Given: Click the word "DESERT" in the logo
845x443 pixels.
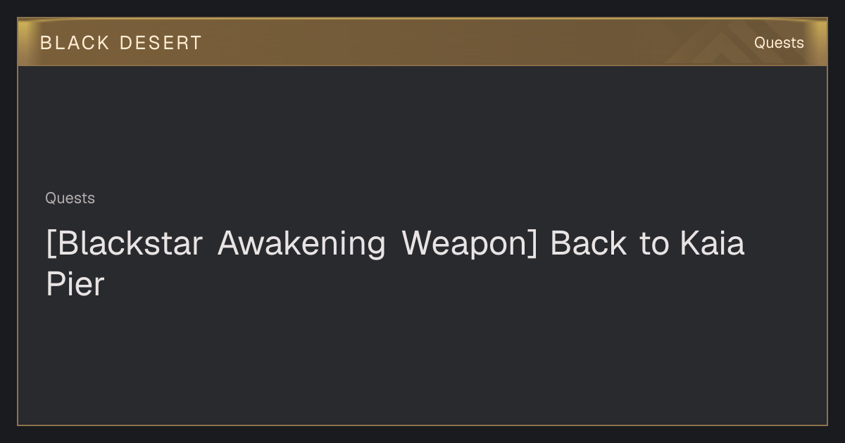Looking at the screenshot, I should pos(161,43).
